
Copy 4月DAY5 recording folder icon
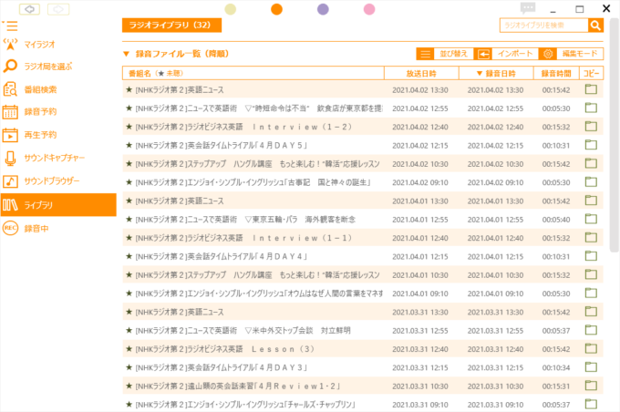591,145
